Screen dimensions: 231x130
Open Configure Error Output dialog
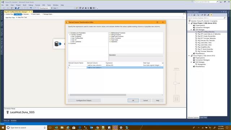click(x=84, y=100)
